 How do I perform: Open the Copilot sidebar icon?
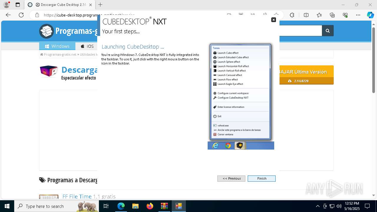[370, 15]
